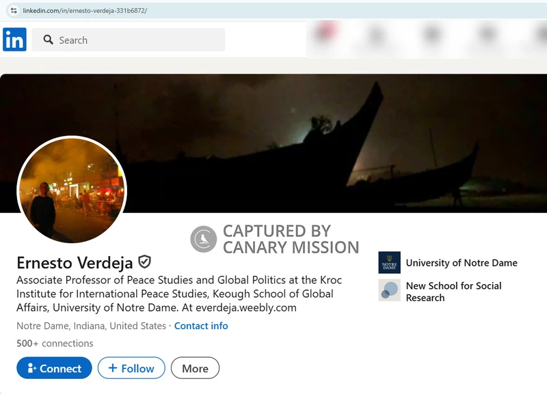Select the name heading Ernesto Verdeja
The image size is (547, 394).
75,263
